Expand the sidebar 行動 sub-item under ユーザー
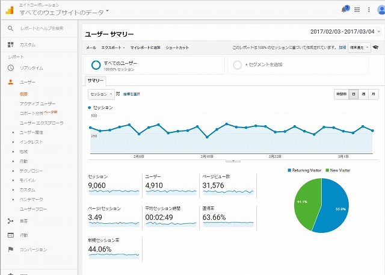This screenshot has height=275, width=385. [x=13, y=161]
